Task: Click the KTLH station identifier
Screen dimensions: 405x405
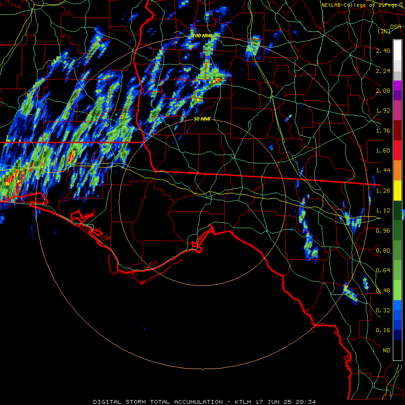Action: 243,402
